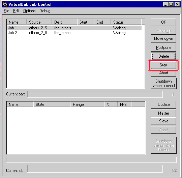Switch to Slave mode
The width and height of the screenshot is (182, 178).
pos(163,121)
